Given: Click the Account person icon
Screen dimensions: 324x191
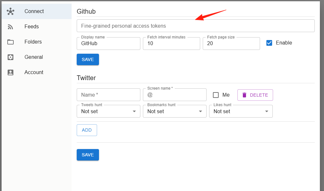Looking at the screenshot, I should tap(10, 72).
